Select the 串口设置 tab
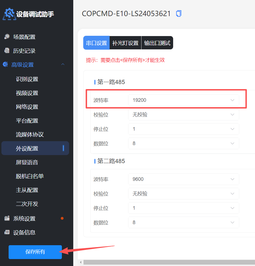 pos(96,43)
